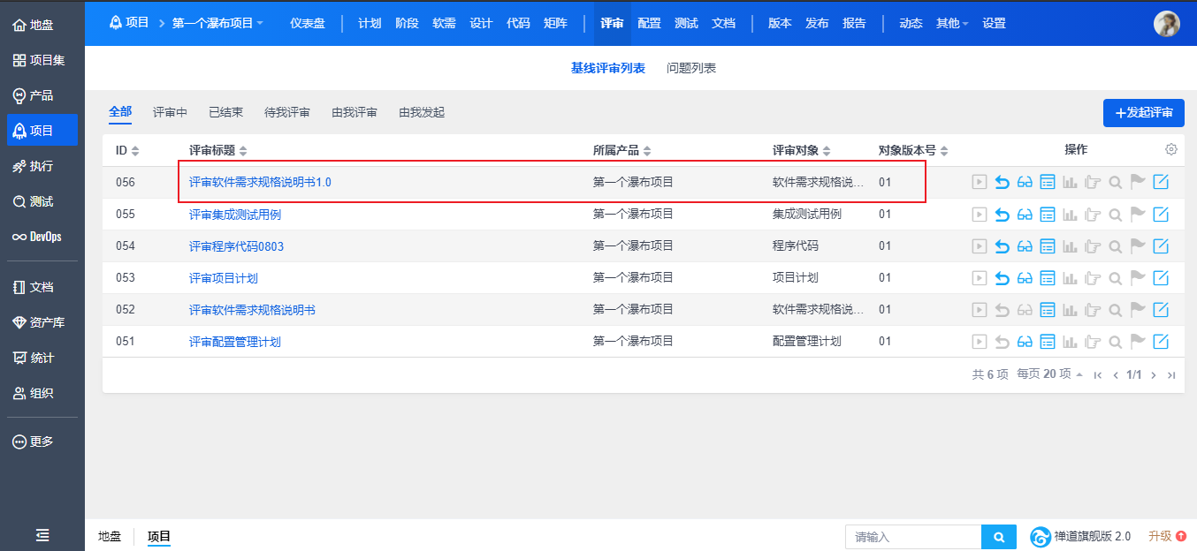Click the search magnifier button at bottom
The image size is (1197, 551).
[x=999, y=537]
